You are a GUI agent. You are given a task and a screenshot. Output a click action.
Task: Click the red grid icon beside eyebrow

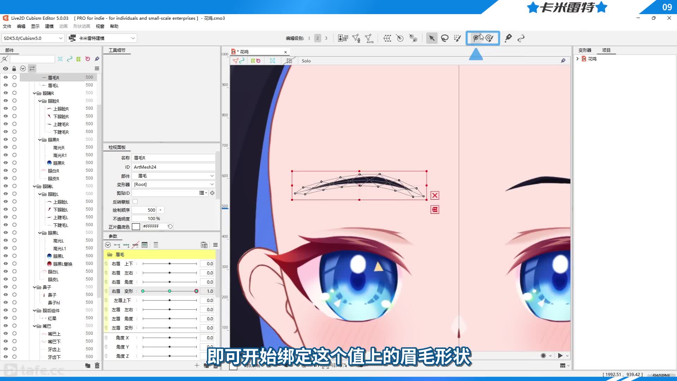[435, 210]
